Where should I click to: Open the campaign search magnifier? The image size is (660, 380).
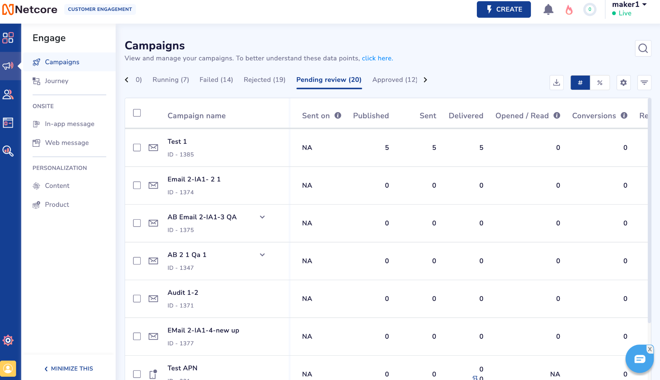point(643,48)
